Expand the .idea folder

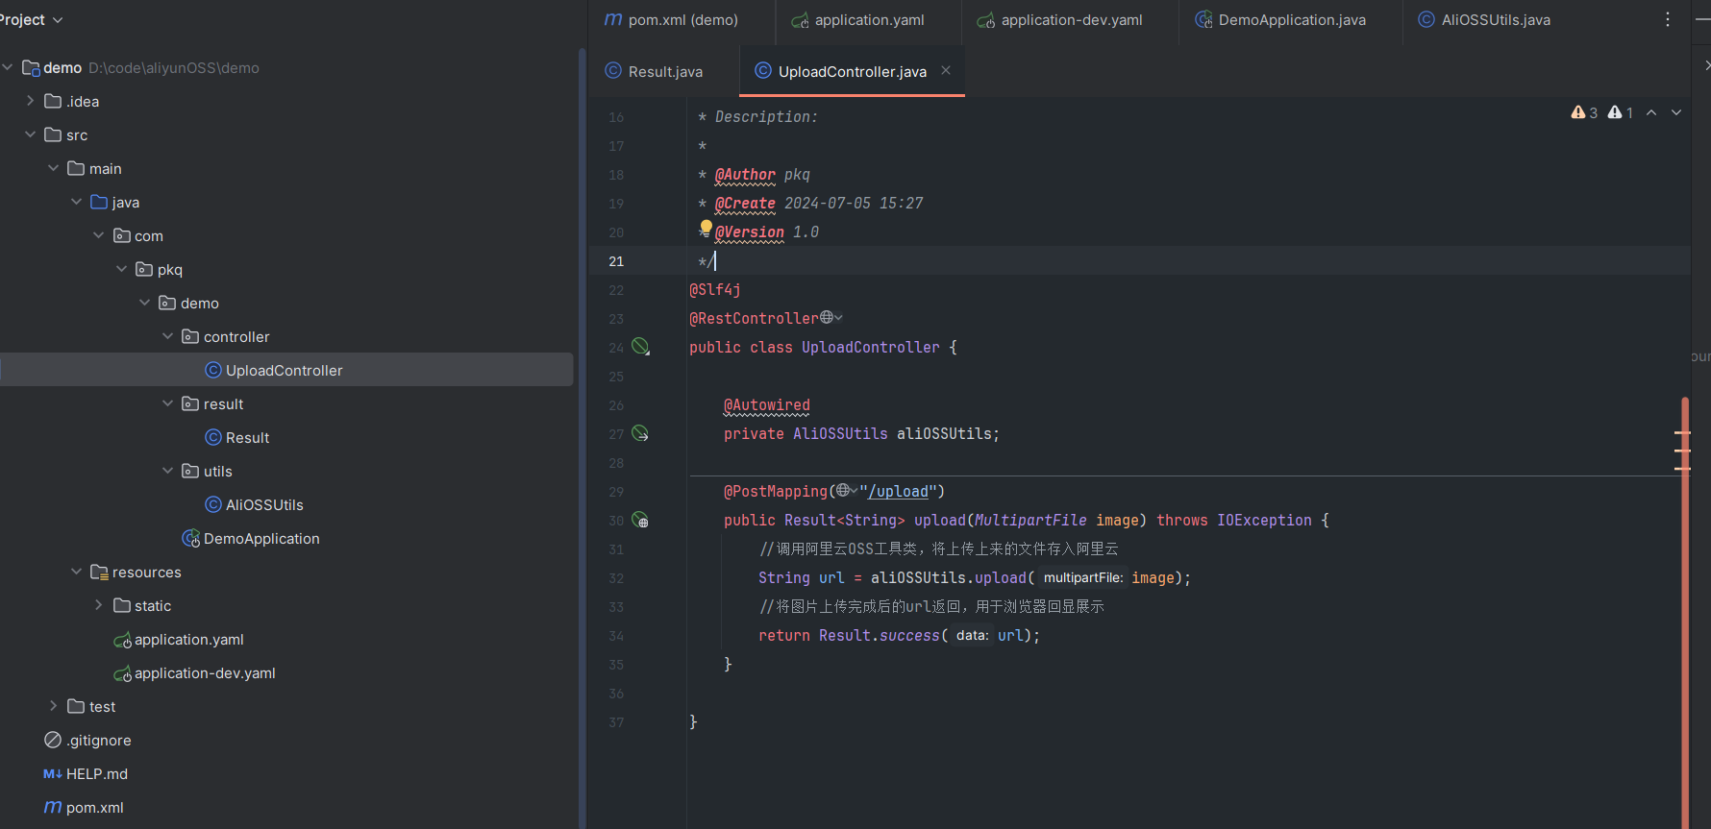coord(31,101)
